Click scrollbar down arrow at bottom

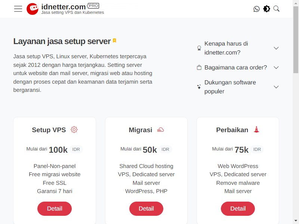point(296,221)
